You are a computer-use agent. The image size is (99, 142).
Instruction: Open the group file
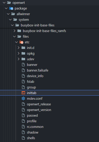coord(32,87)
